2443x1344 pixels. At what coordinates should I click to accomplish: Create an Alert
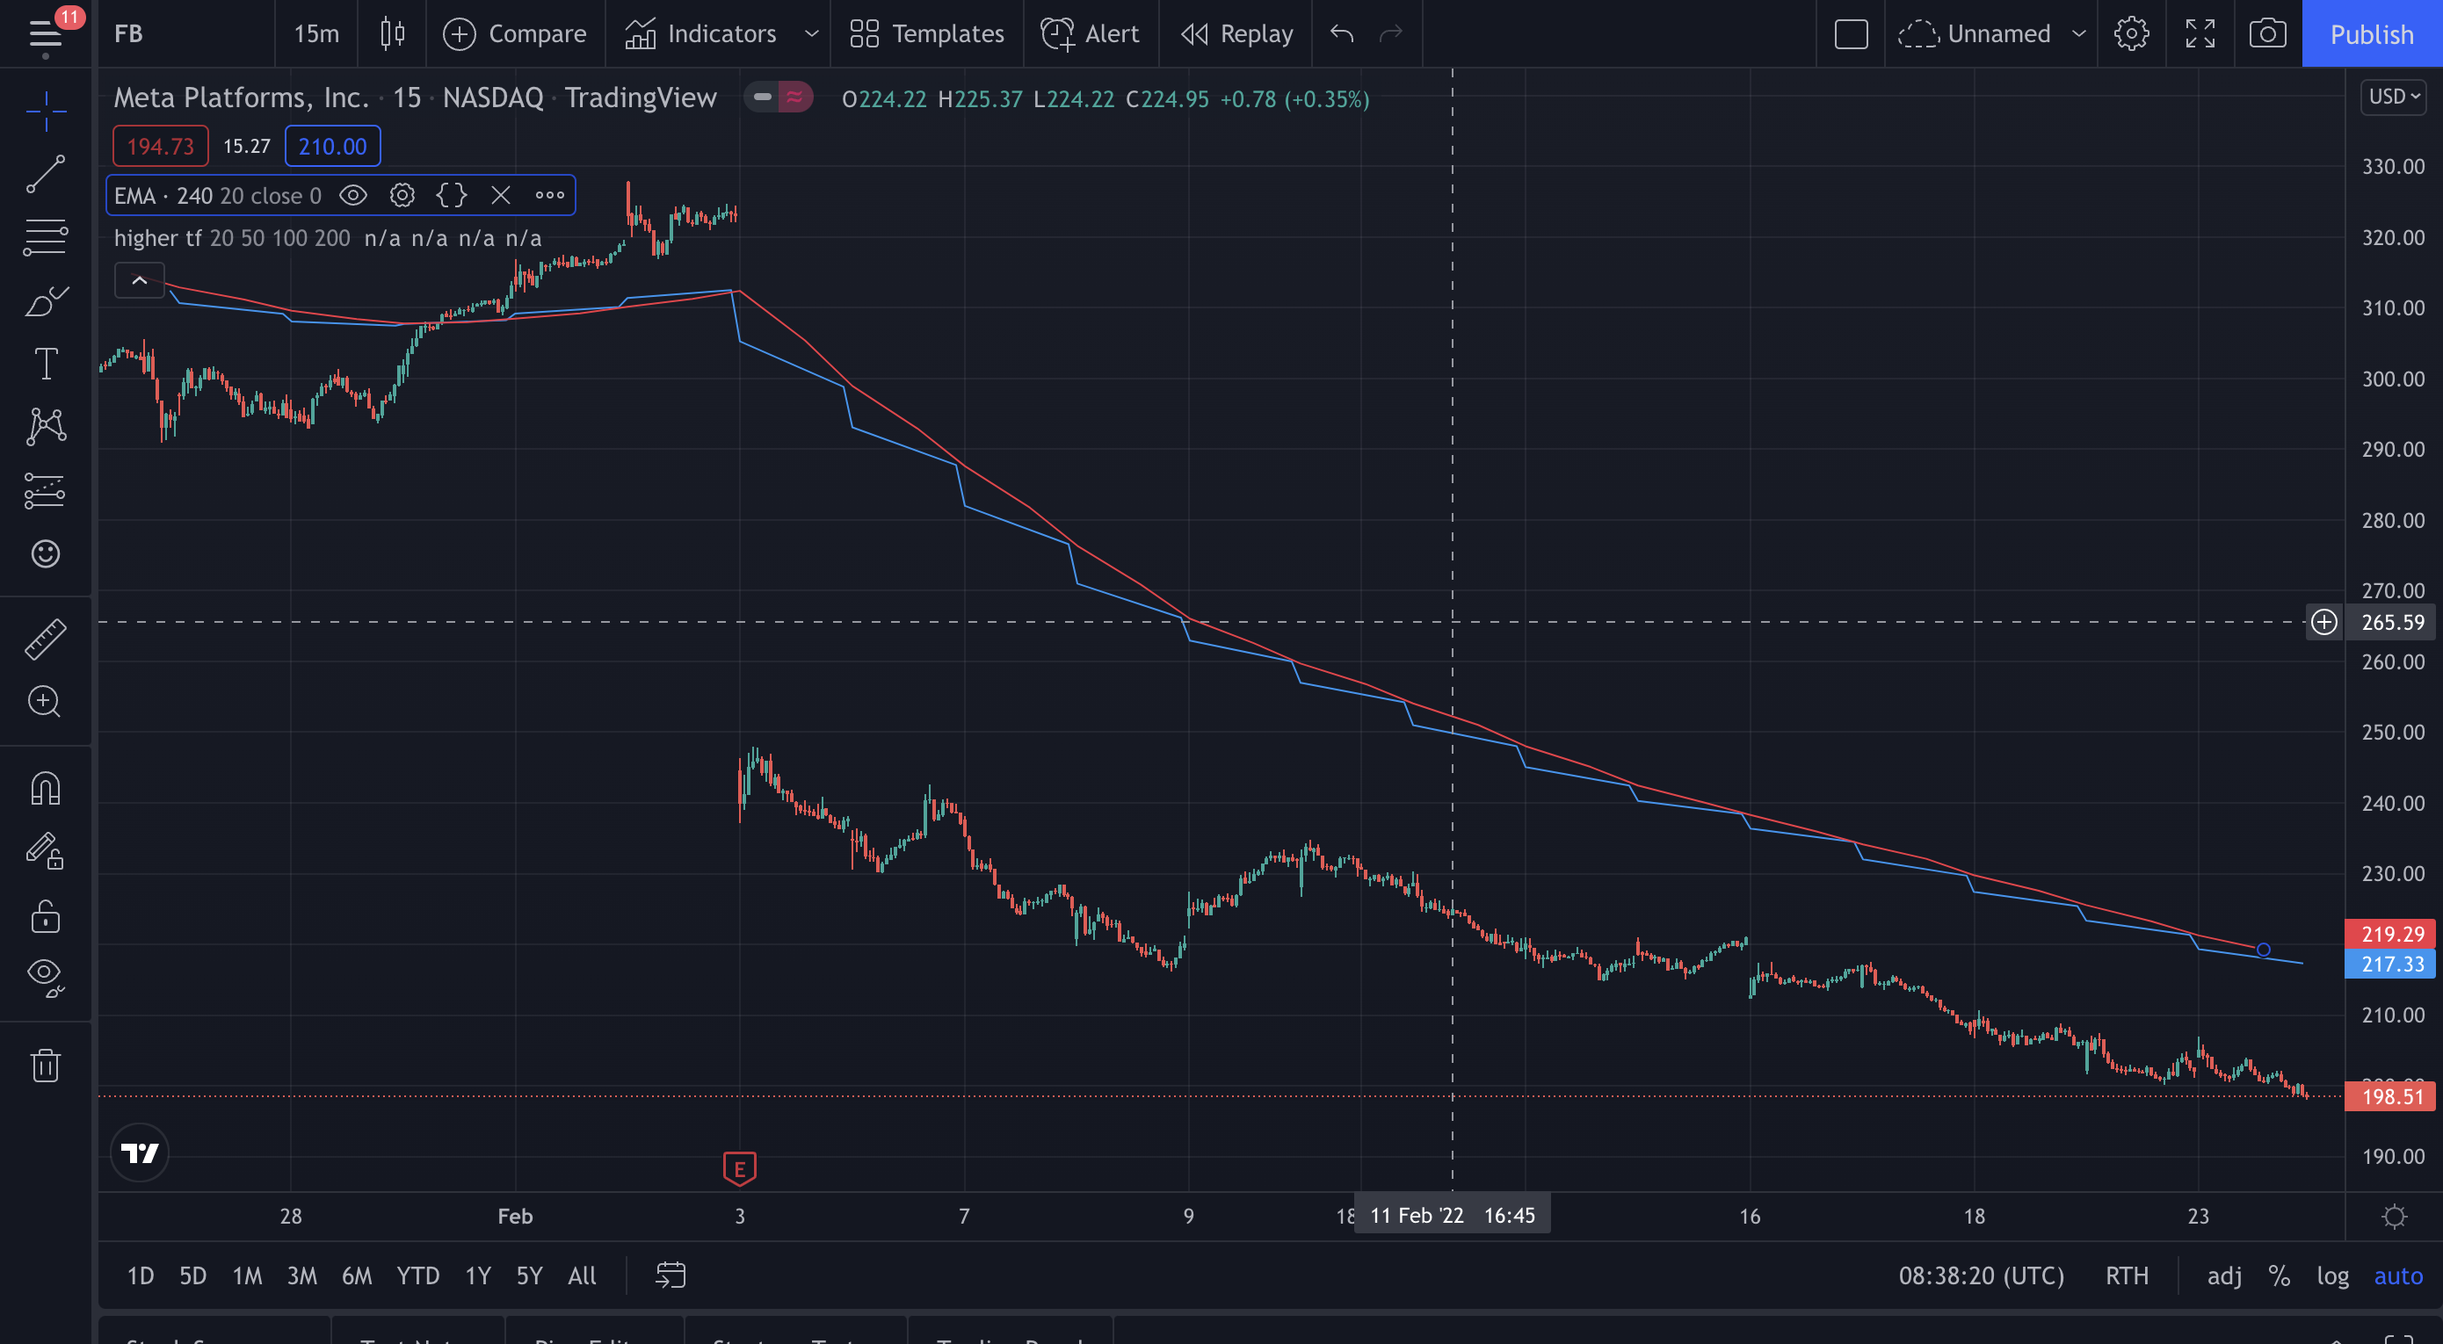click(1091, 34)
